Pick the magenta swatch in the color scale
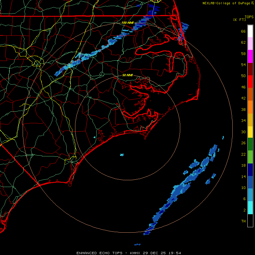Image resolution: width=255 pixels, height=255 pixels. tap(250, 56)
